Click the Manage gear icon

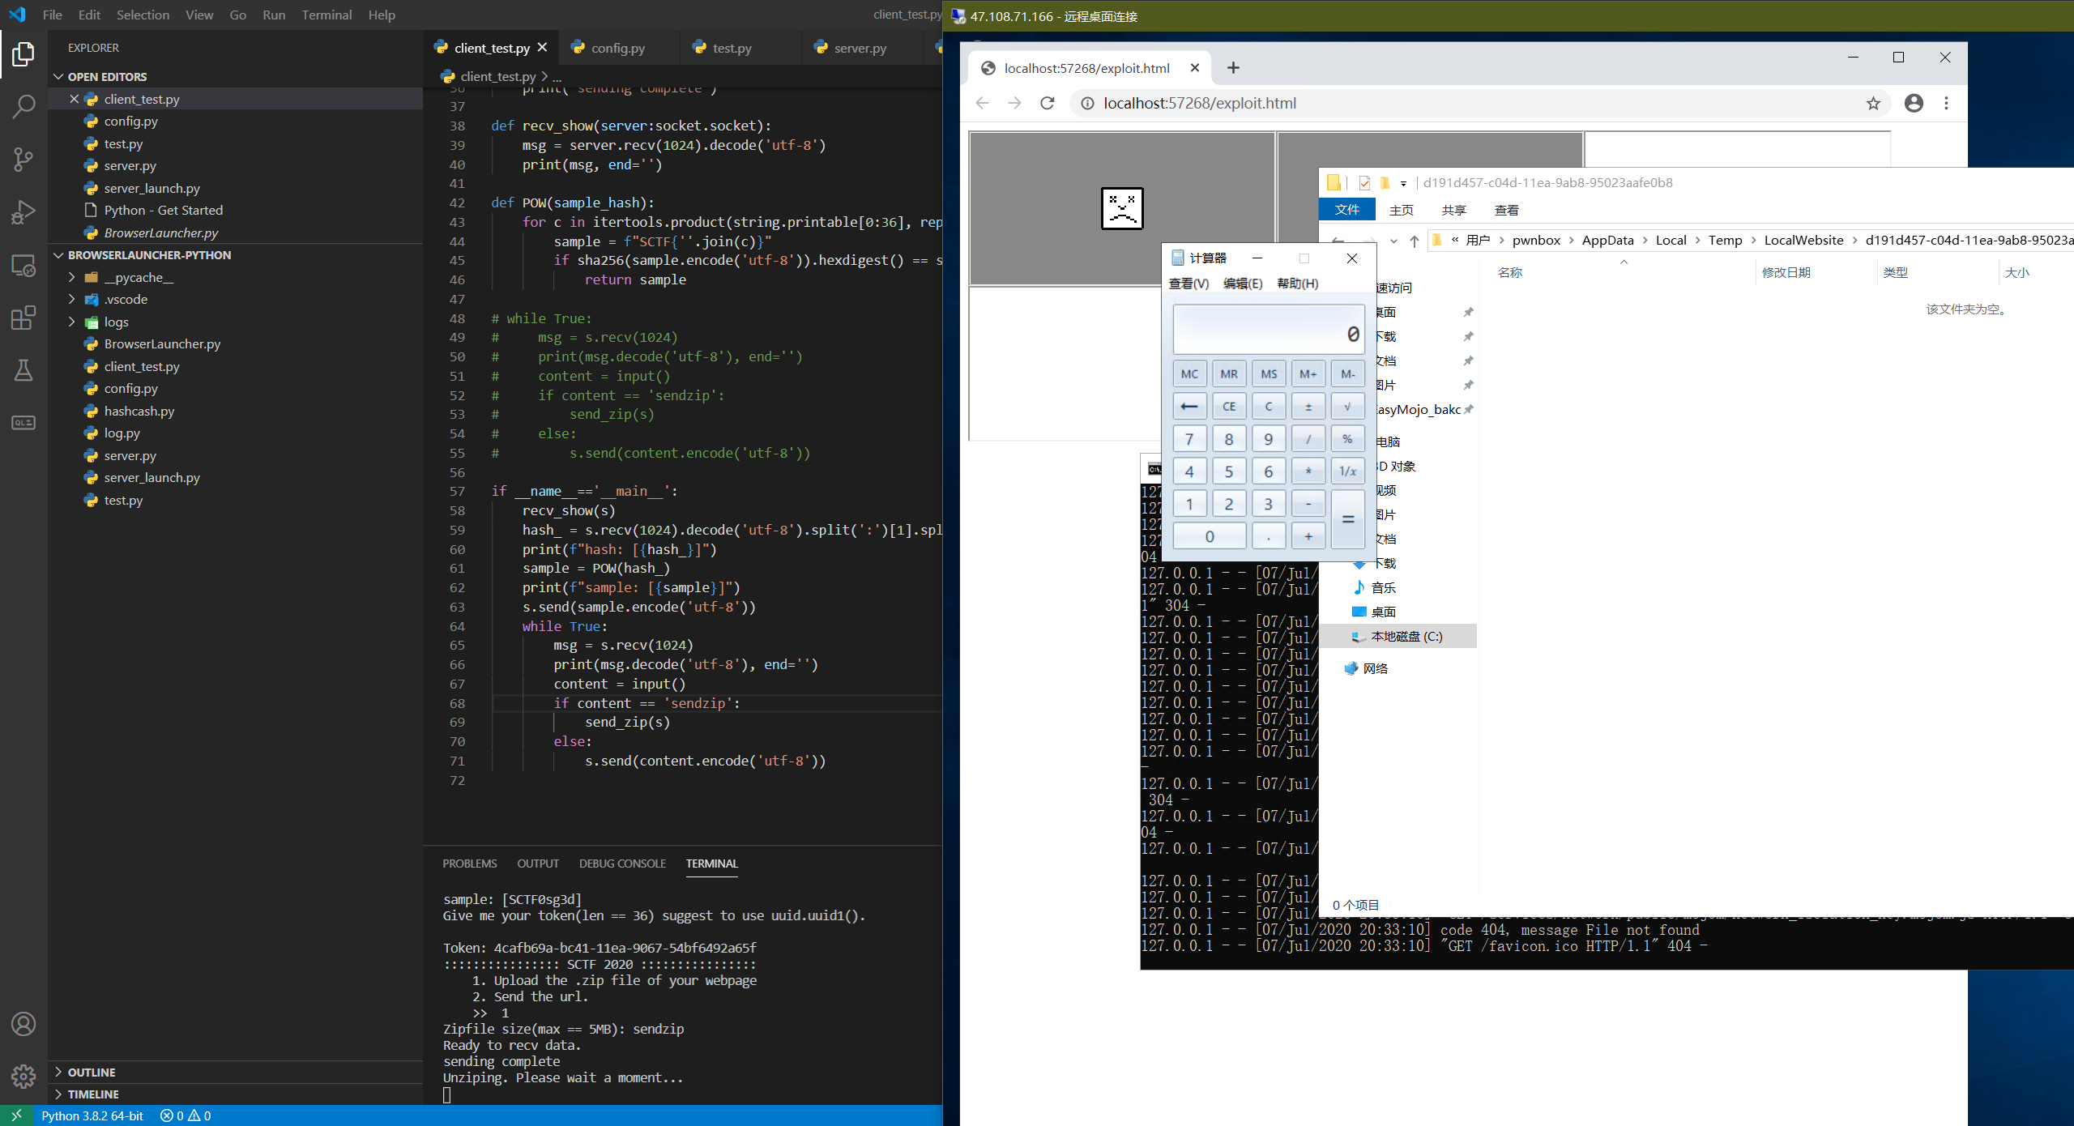(23, 1076)
